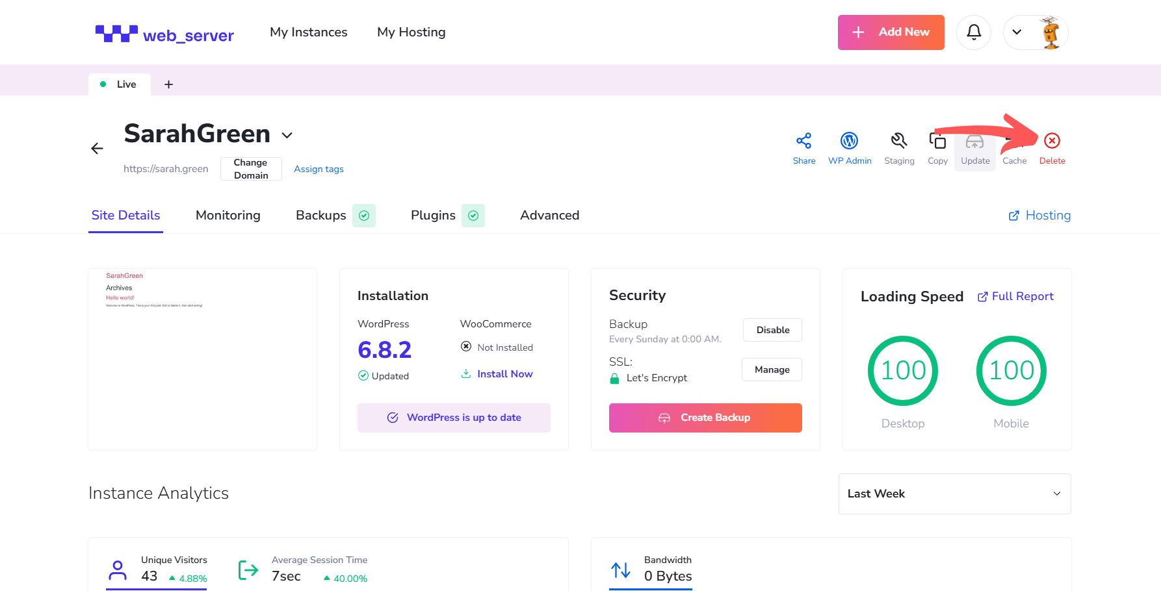Click the site preview thumbnail
This screenshot has height=591, width=1161.
tap(202, 359)
